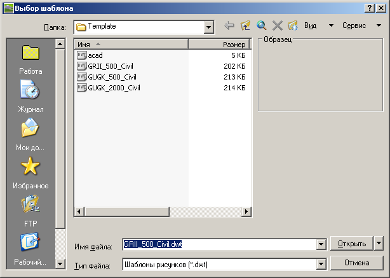The width and height of the screenshot is (390, 278).
Task: Expand the Папка folder dropdown
Action: 209,27
